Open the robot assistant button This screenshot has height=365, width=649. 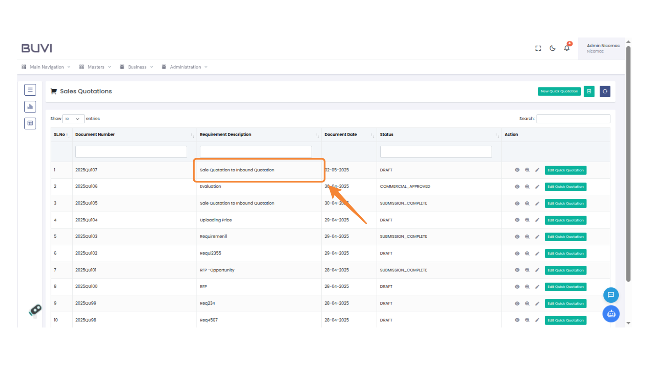pos(611,314)
